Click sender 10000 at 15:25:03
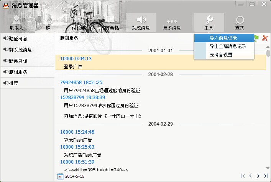Image resolution: width=271 pixels, height=182 pixels. 77,147
